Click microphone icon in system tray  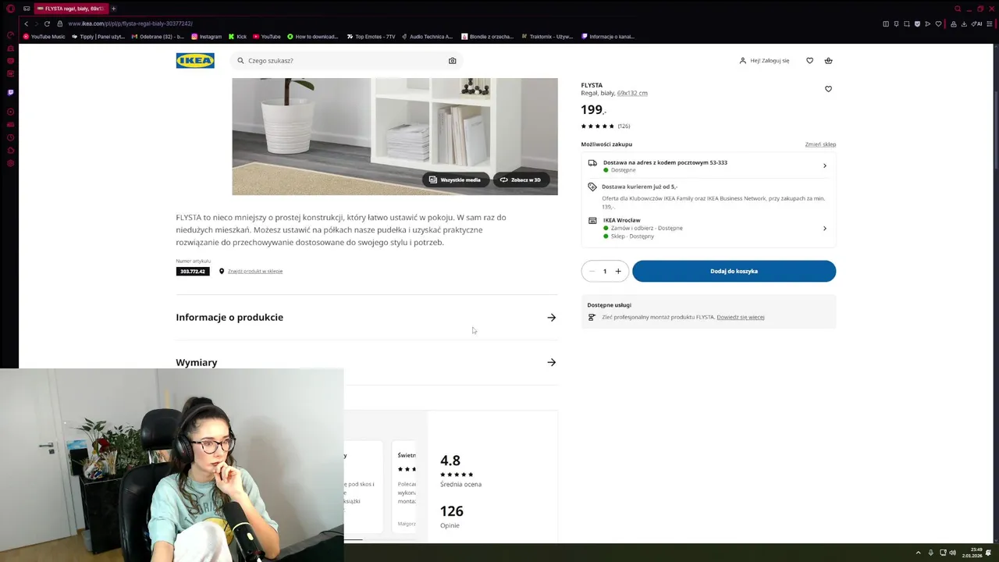pyautogui.click(x=930, y=553)
